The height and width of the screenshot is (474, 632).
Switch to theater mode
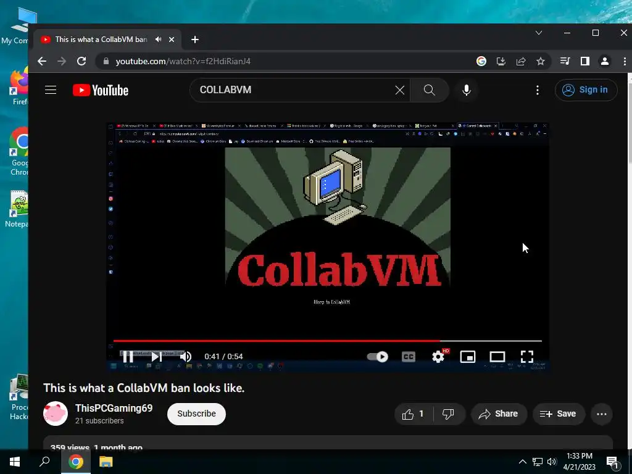[x=497, y=356]
